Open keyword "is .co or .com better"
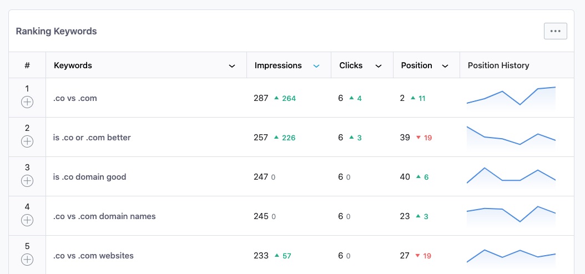This screenshot has width=585, height=274. pos(92,138)
